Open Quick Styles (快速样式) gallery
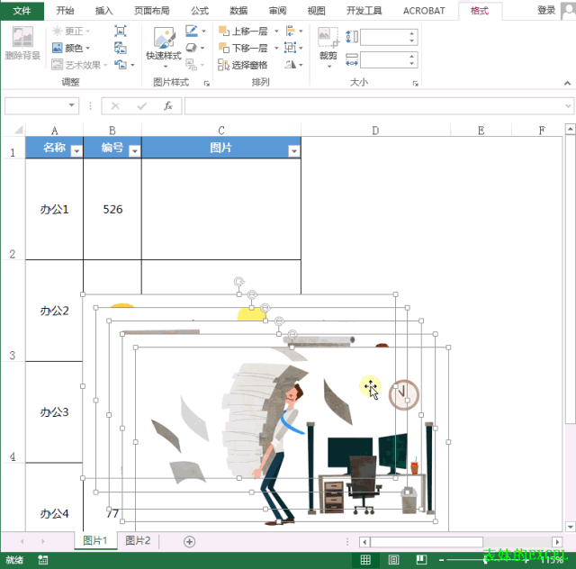The height and width of the screenshot is (569, 576). click(x=164, y=48)
